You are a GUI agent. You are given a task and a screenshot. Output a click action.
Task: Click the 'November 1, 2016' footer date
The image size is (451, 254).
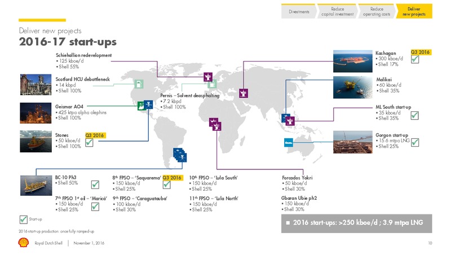click(89, 243)
